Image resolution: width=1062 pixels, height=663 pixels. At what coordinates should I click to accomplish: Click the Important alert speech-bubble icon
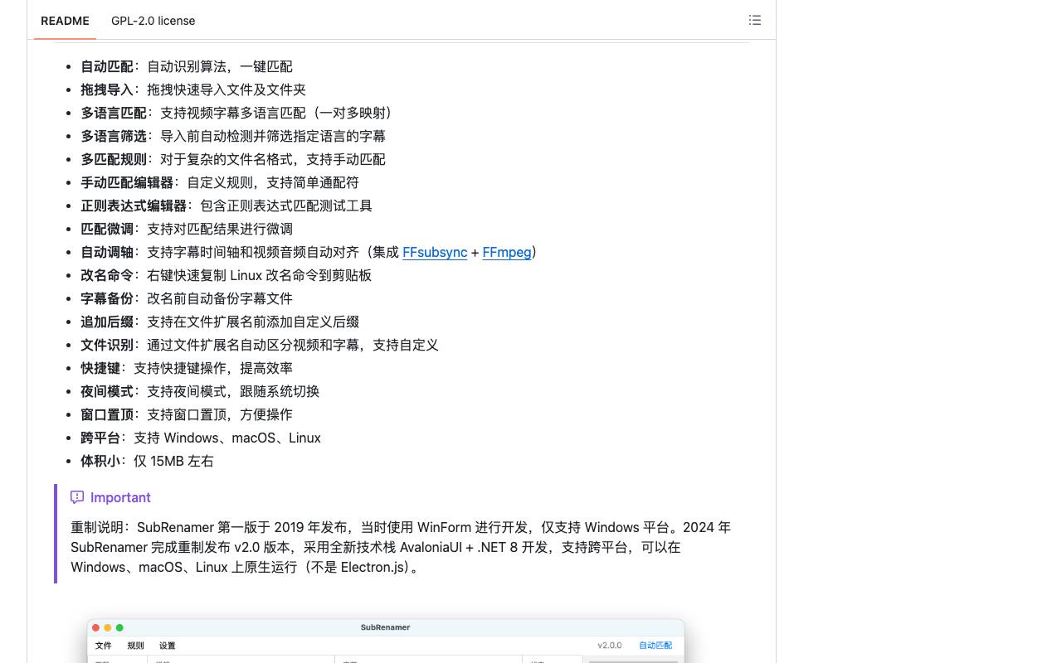77,497
